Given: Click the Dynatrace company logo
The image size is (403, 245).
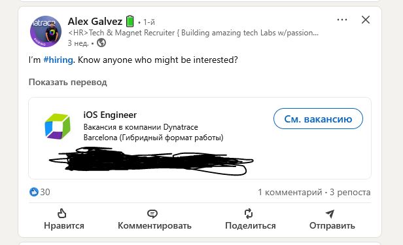Looking at the screenshot, I should click(x=58, y=126).
